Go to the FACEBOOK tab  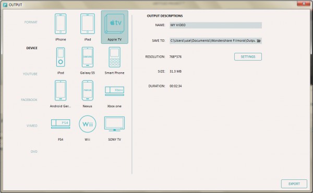(x=29, y=100)
